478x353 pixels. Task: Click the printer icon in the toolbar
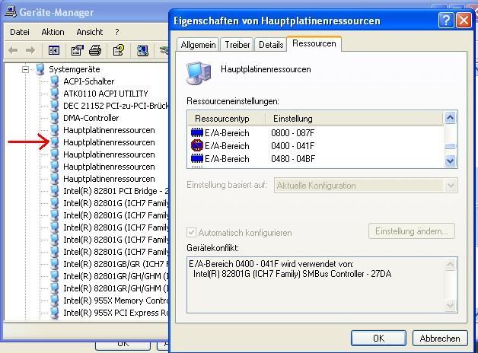tap(95, 50)
